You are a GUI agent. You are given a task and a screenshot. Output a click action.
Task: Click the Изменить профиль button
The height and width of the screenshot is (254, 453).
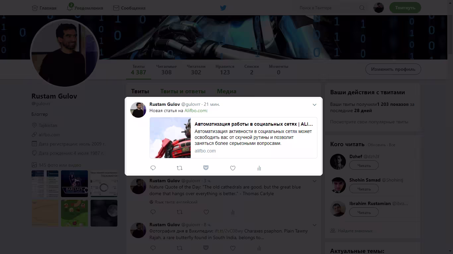pyautogui.click(x=393, y=69)
